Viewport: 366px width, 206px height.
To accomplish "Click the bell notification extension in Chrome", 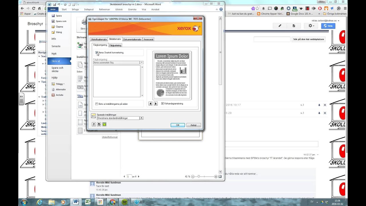I will (263, 9).
